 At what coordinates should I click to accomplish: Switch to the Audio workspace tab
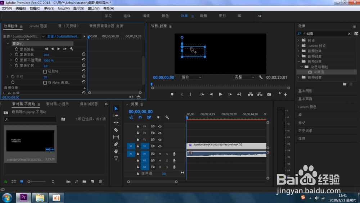(x=203, y=16)
